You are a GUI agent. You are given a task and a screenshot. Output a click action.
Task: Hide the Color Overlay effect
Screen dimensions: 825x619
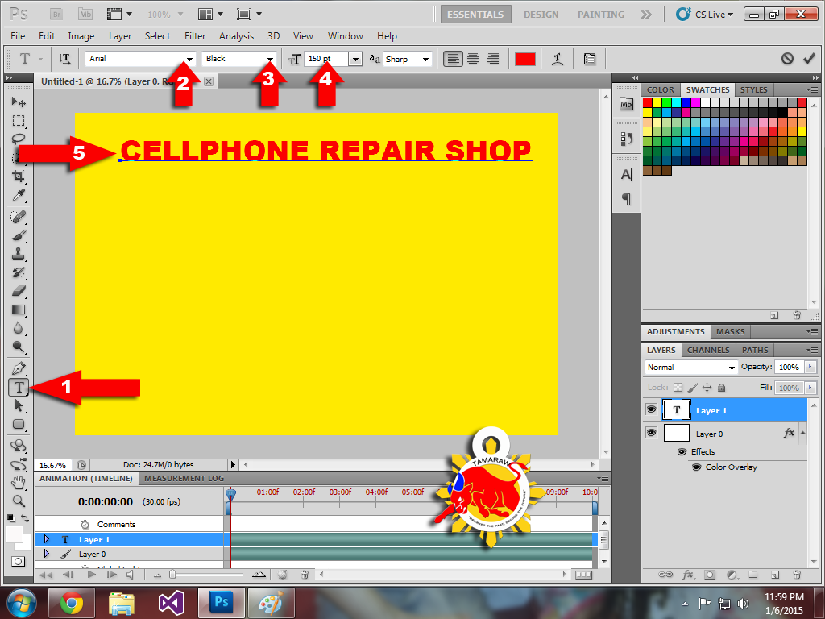point(696,467)
